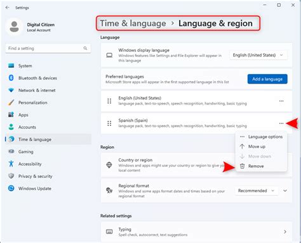Click the Time & language globe clock icon

(11, 139)
